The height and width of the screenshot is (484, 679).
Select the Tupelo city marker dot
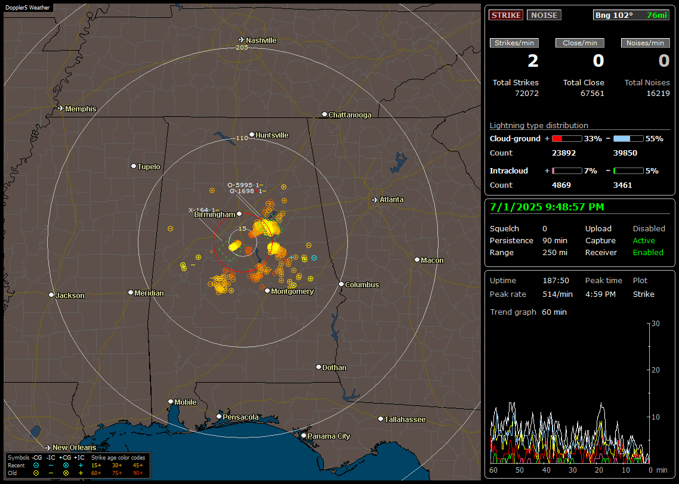[134, 166]
